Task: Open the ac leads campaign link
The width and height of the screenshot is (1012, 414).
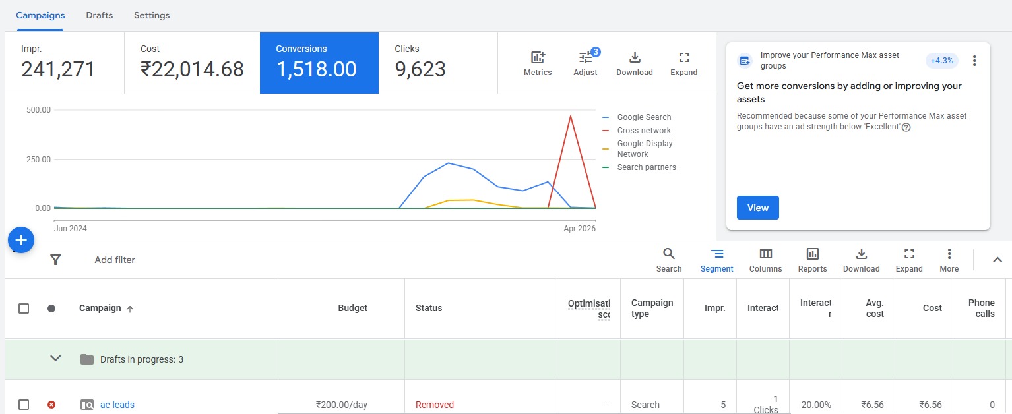Action: click(x=117, y=405)
